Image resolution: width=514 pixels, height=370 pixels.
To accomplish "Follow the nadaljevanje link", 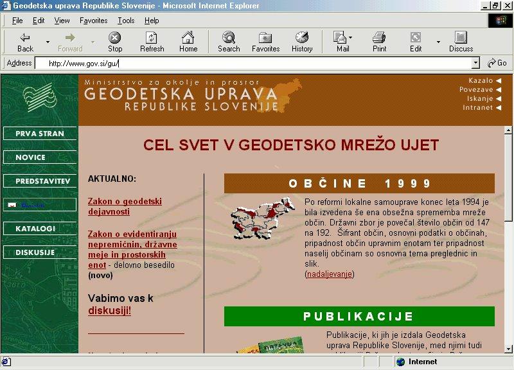I will (x=330, y=274).
